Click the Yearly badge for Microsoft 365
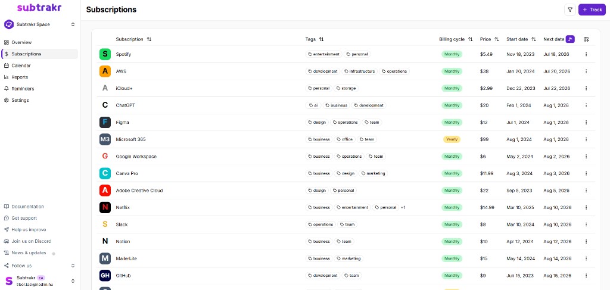 [x=452, y=139]
